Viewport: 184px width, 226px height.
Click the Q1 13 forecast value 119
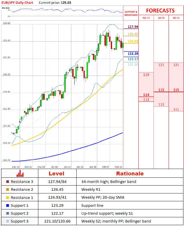[x=146, y=75]
